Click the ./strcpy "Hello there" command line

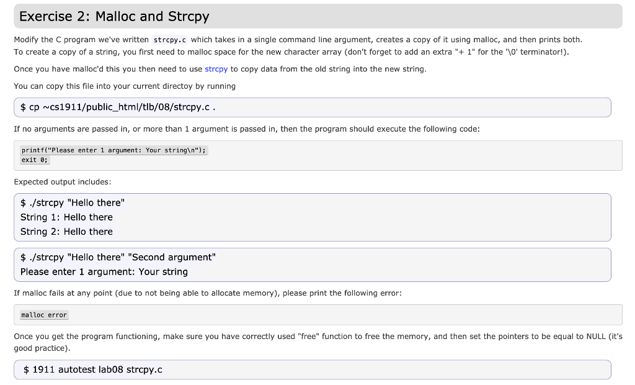click(x=73, y=203)
